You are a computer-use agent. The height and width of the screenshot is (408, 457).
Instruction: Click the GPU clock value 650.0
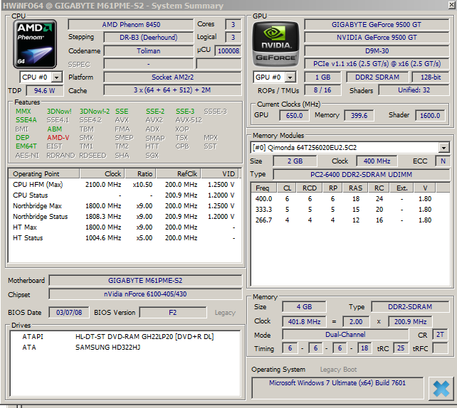click(294, 116)
